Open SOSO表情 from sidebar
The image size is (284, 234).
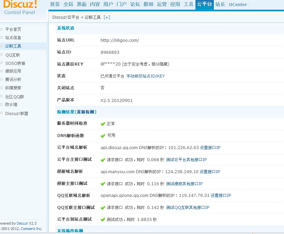(15, 63)
